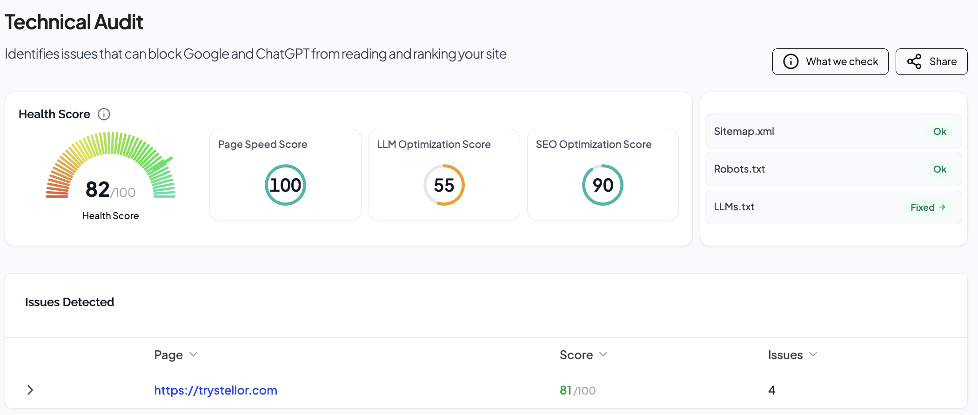
Task: Select the LLMs.txt row label
Action: (734, 207)
